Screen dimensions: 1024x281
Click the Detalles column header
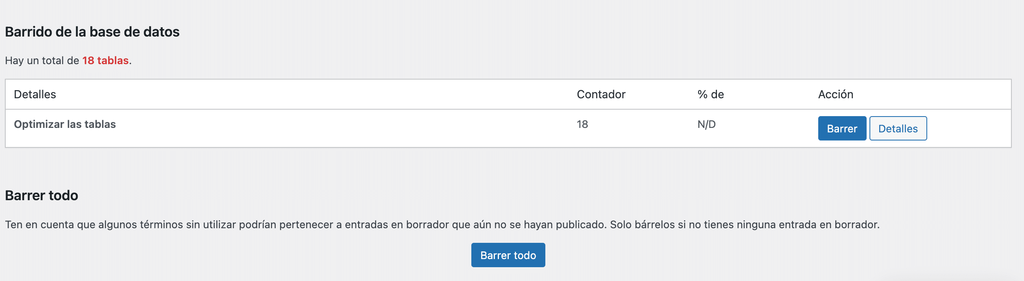coord(35,95)
